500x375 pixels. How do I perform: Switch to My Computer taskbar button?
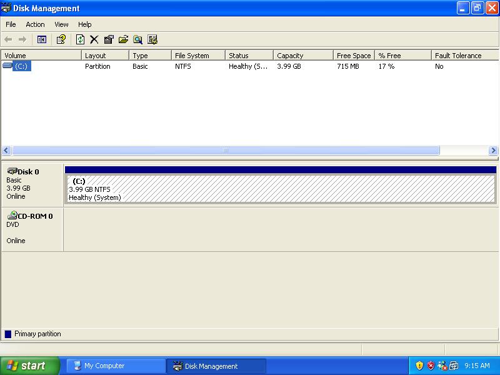(116, 366)
